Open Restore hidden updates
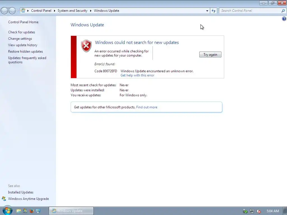This screenshot has height=215, width=287. click(26, 52)
